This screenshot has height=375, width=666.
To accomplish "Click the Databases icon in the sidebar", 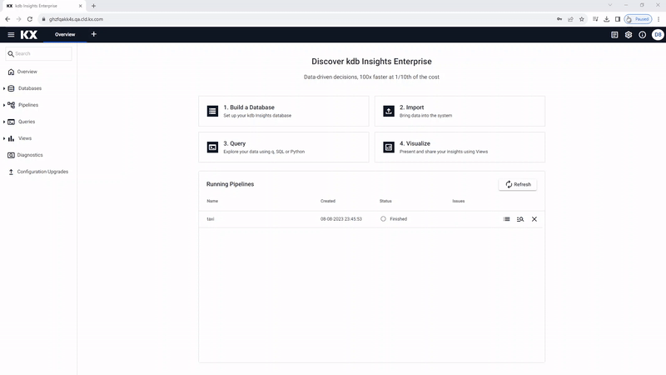I will tap(12, 88).
